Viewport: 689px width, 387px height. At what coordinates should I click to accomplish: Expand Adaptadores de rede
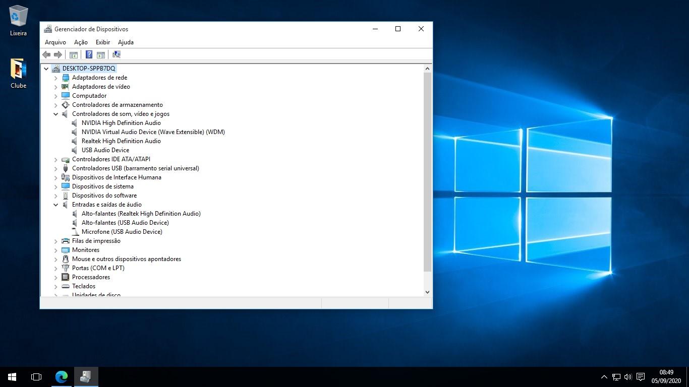point(56,78)
